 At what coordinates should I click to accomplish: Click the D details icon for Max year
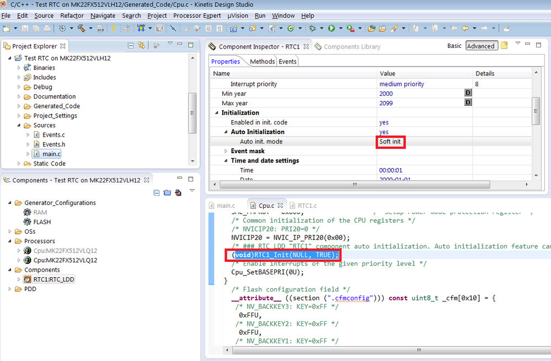(468, 102)
